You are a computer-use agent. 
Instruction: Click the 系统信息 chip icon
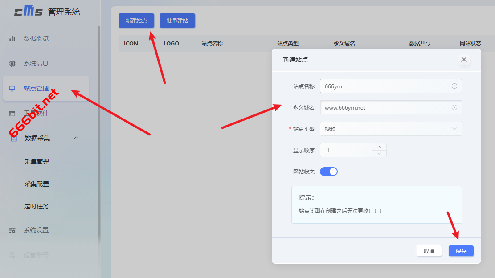[12, 63]
